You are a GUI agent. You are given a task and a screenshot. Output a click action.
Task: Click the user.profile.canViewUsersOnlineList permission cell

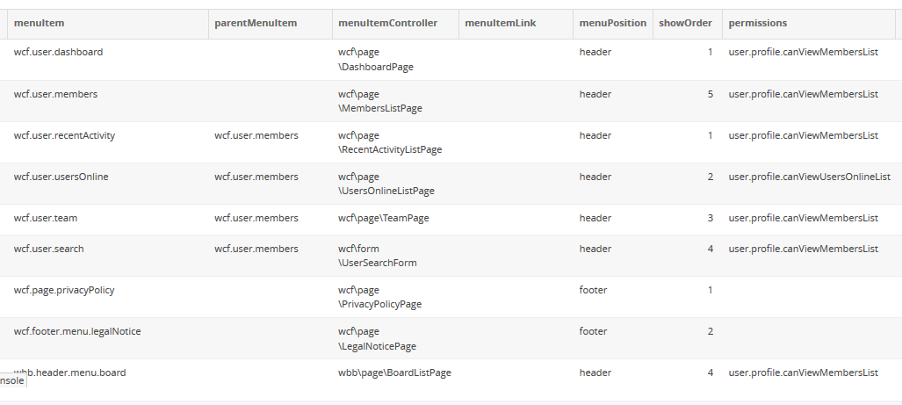tap(809, 177)
